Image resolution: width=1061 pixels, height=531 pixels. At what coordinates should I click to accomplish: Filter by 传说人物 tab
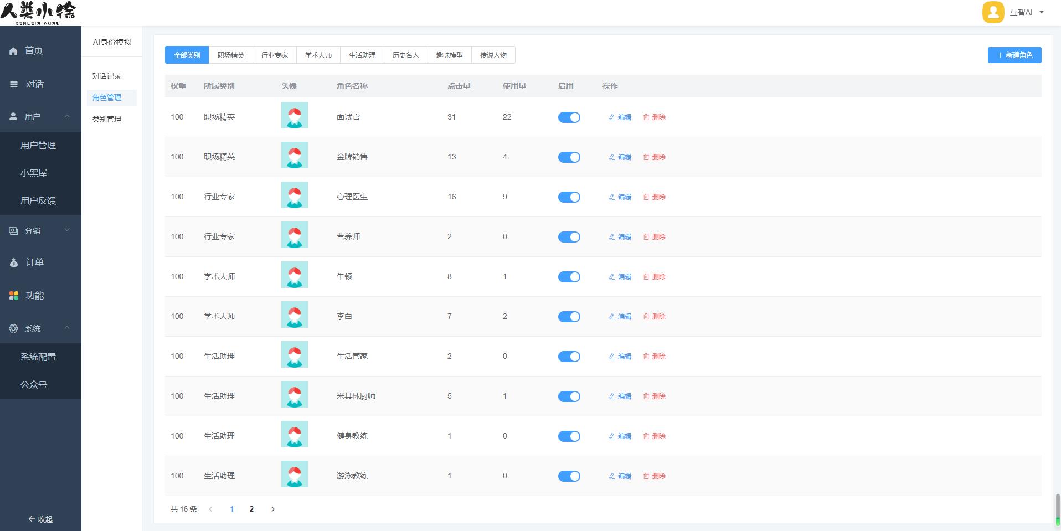pos(493,55)
